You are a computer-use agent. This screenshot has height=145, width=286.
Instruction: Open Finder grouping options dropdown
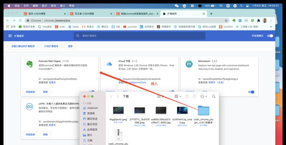(178, 96)
